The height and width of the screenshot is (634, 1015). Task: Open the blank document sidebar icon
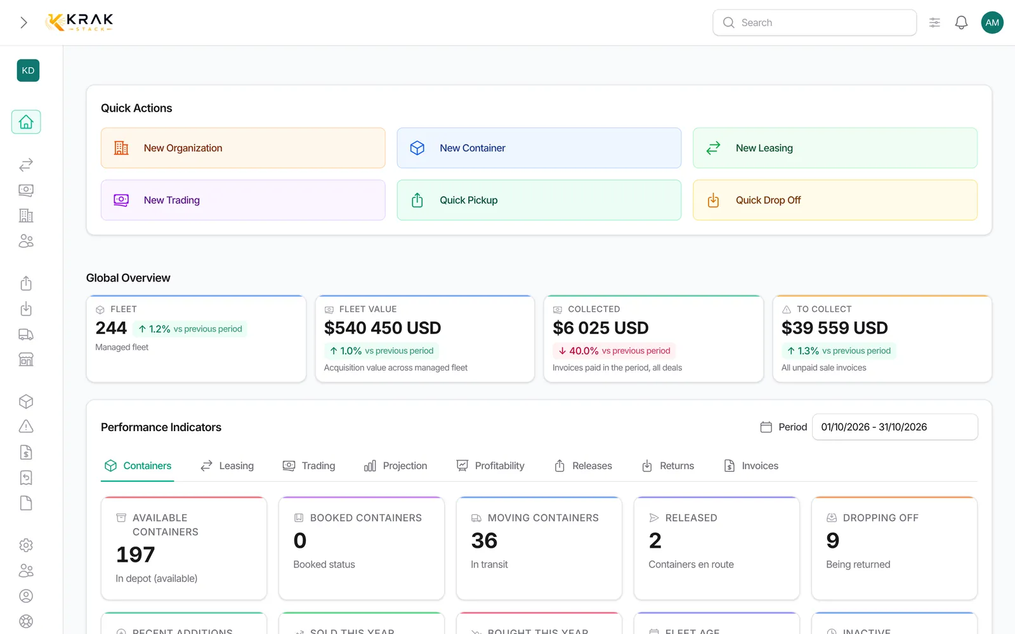pos(26,503)
